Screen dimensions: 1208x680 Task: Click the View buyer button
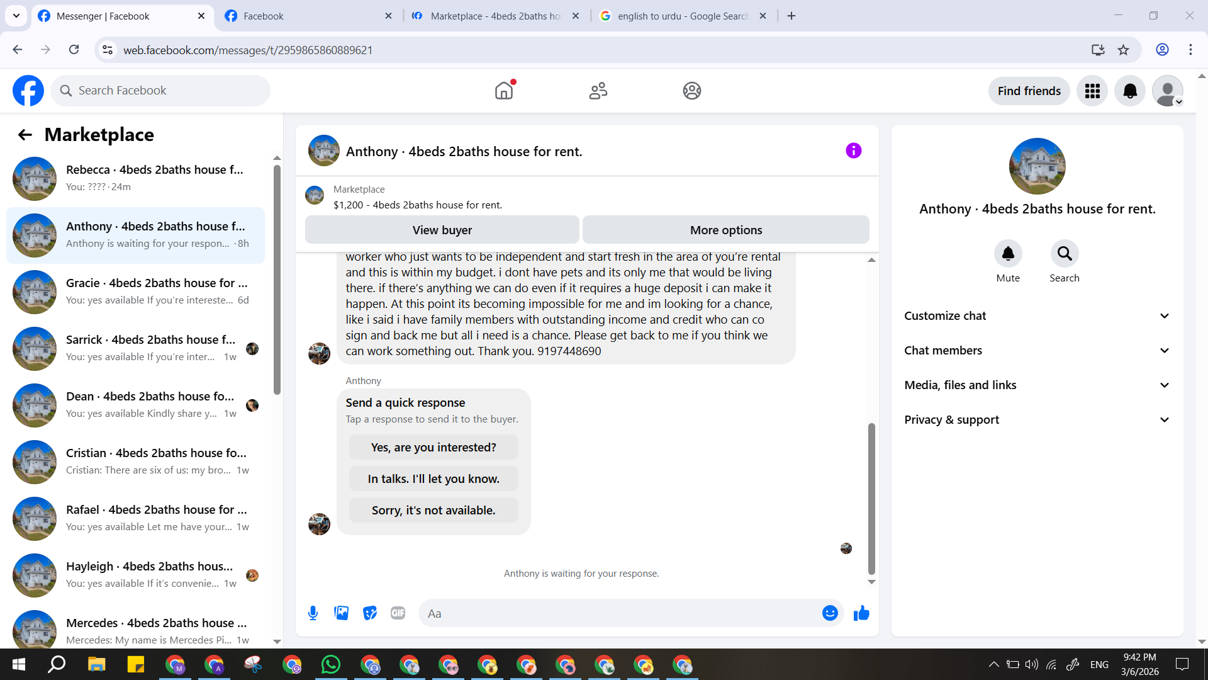click(442, 230)
